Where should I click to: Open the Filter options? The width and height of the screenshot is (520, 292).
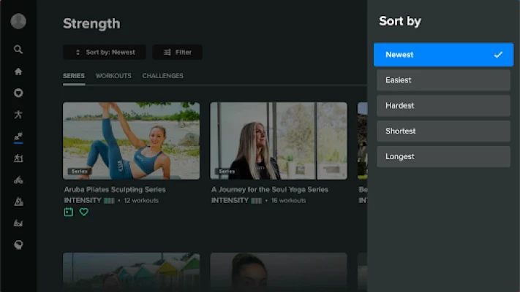point(178,53)
